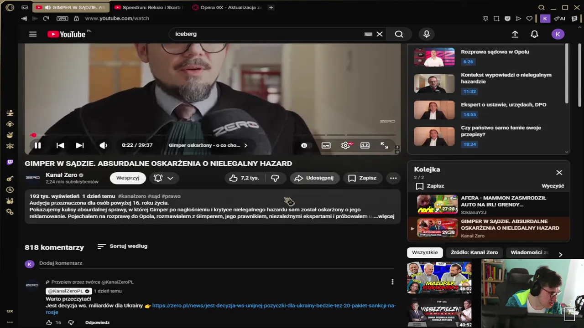Pause the video
This screenshot has height=328, width=584.
37,145
